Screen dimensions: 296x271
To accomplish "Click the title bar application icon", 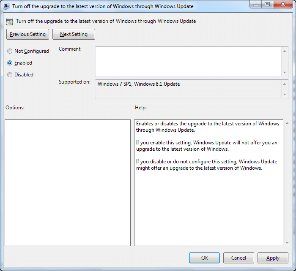I will [7, 6].
